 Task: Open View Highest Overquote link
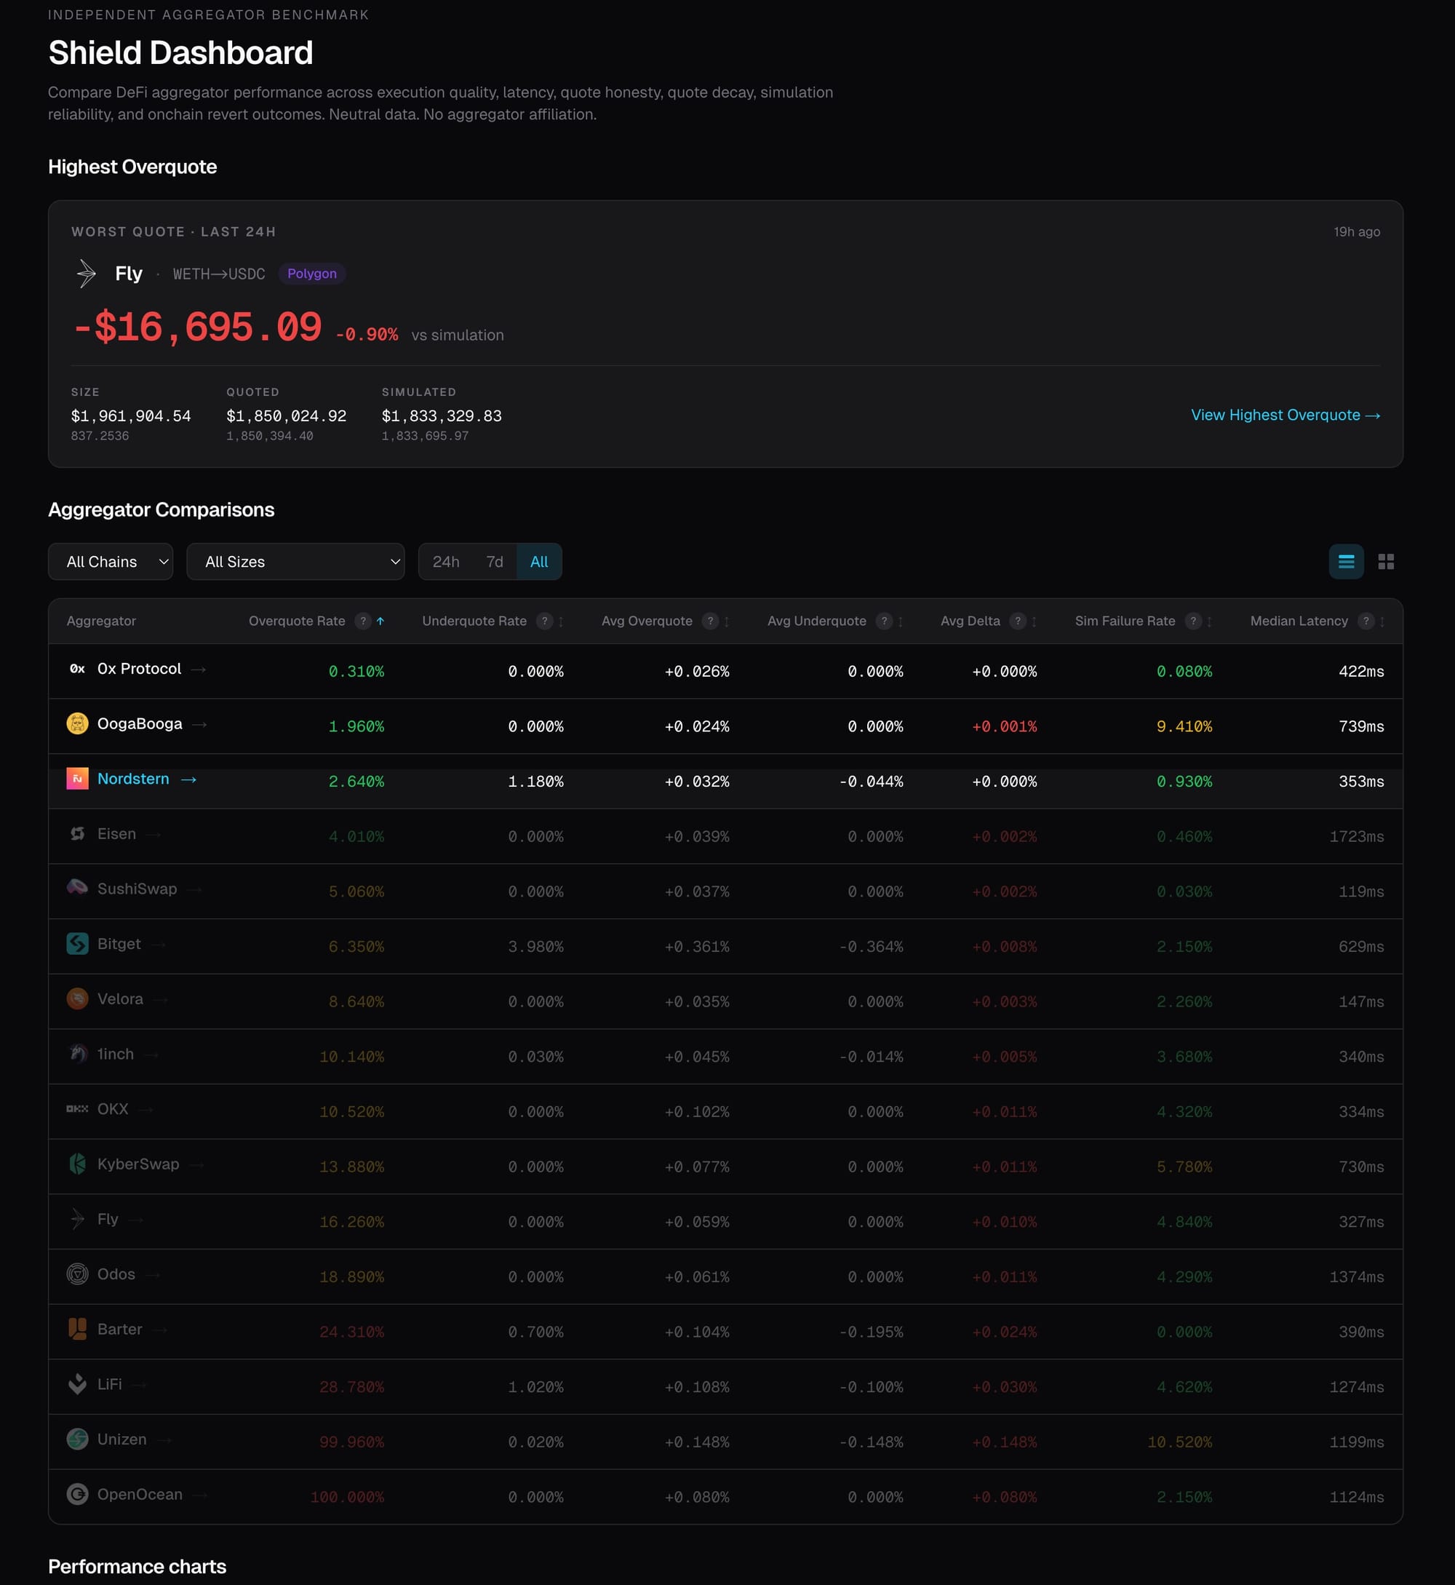[x=1285, y=415]
